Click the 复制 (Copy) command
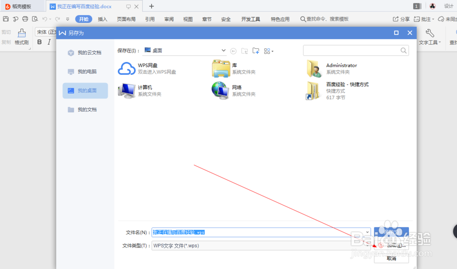 coord(6,42)
